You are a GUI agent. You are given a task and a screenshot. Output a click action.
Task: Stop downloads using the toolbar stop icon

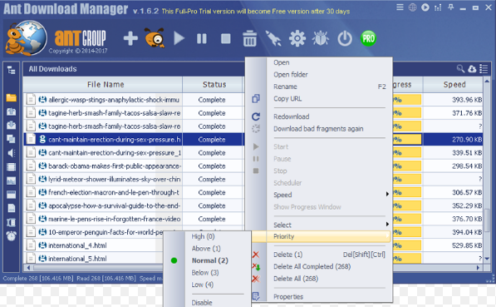[x=225, y=38]
